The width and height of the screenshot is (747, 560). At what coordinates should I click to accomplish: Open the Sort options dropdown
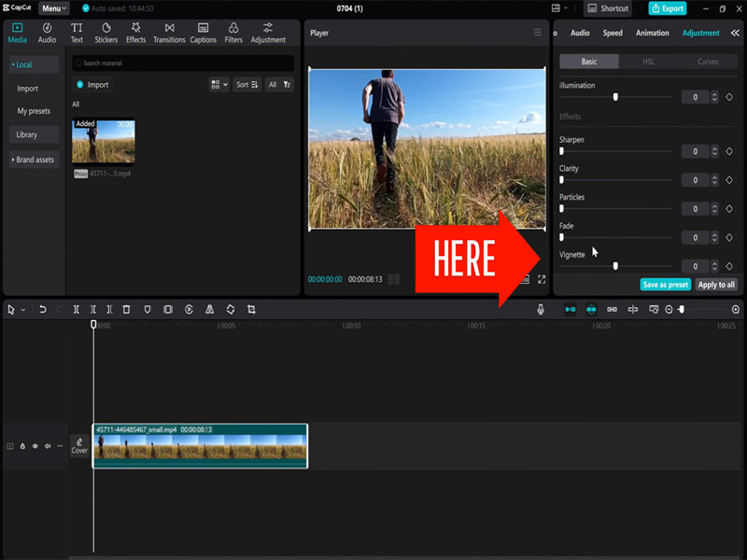(x=246, y=84)
